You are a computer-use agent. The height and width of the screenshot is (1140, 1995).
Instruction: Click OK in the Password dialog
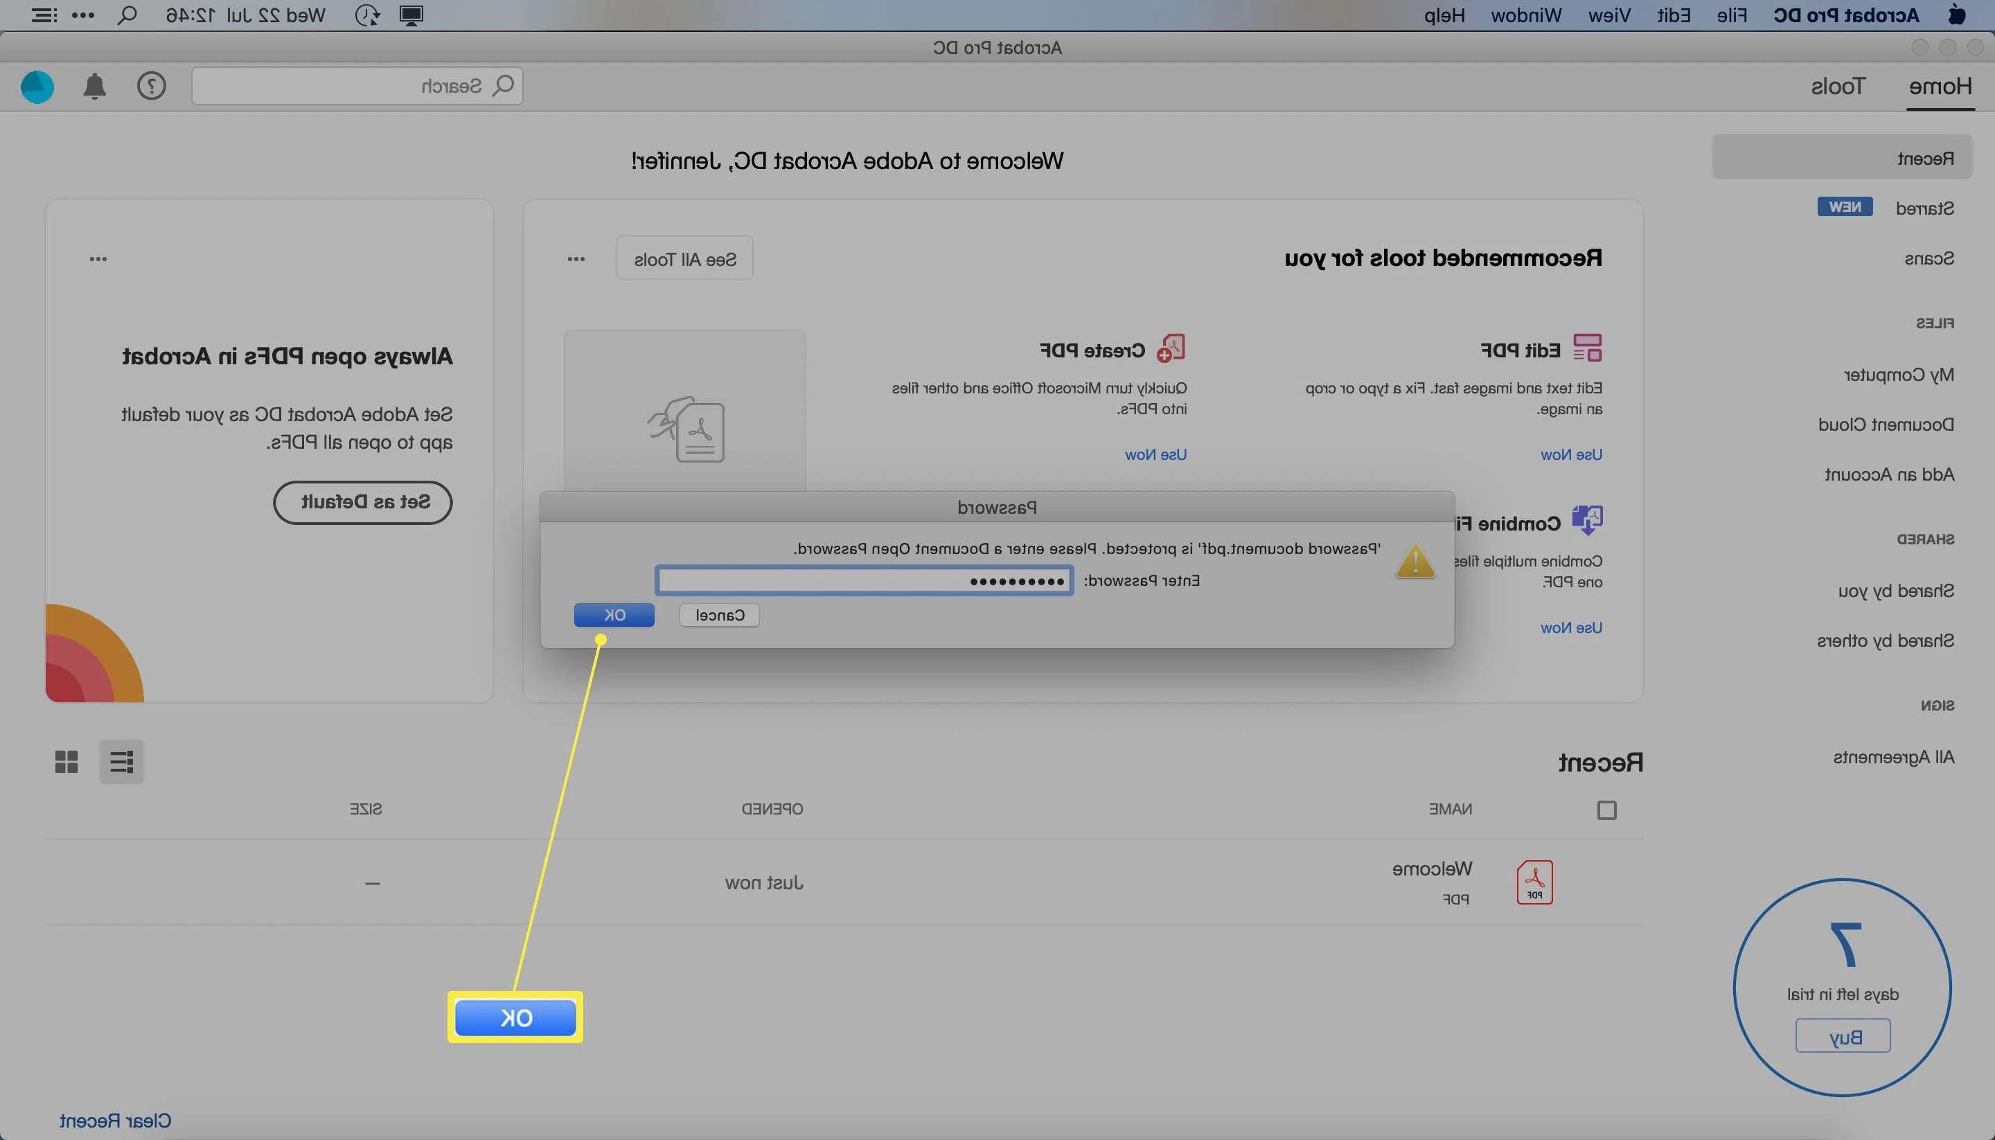coord(614,616)
